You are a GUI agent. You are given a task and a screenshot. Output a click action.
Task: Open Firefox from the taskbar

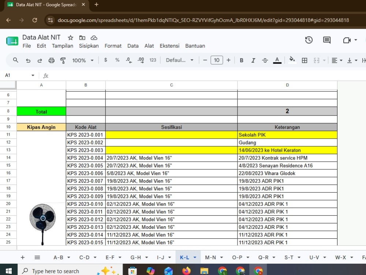click(x=186, y=271)
